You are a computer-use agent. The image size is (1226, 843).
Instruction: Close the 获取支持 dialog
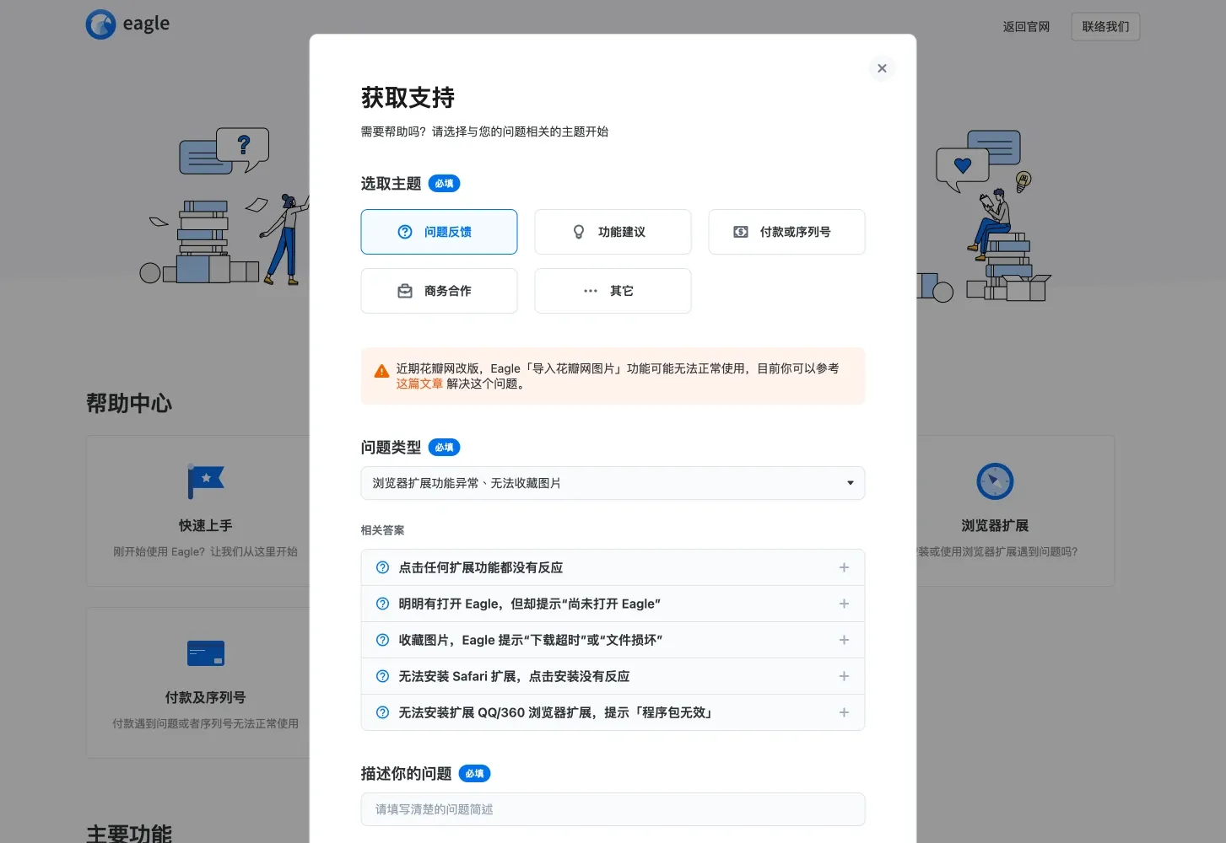[882, 68]
